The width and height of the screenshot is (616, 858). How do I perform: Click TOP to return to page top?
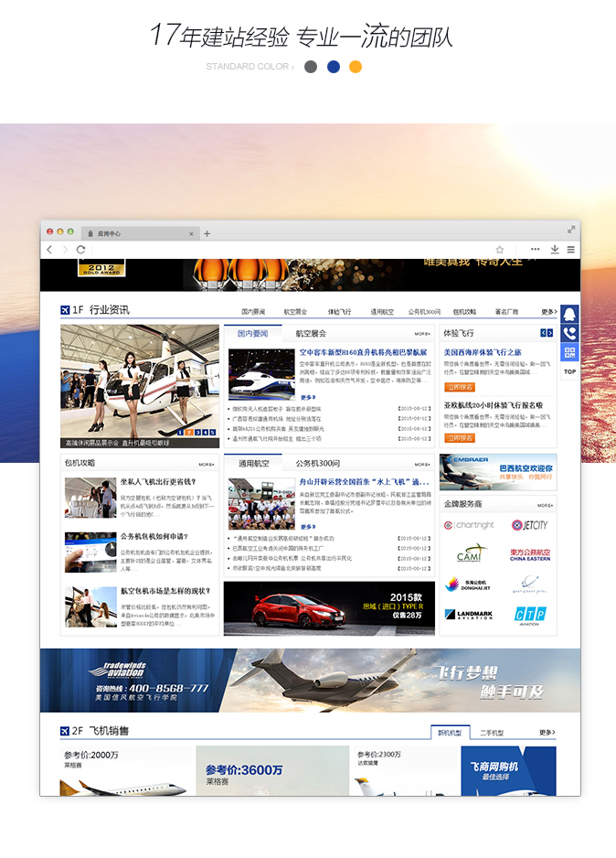pyautogui.click(x=569, y=371)
